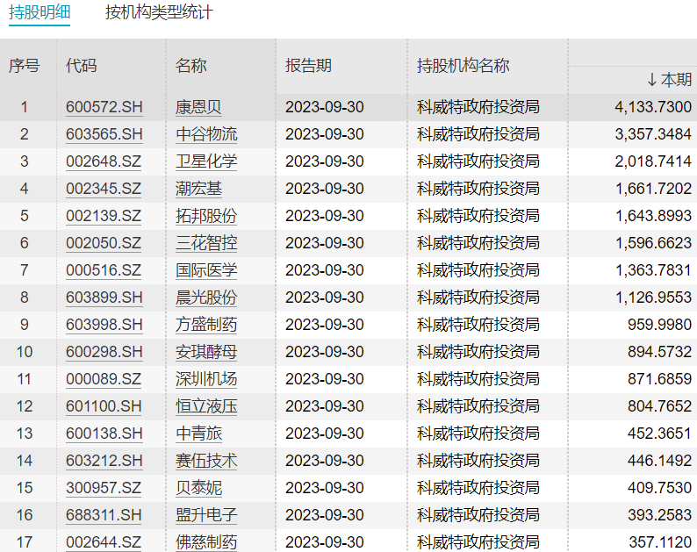Open stock code link 603565.SH
The height and width of the screenshot is (552, 697).
coord(104,134)
